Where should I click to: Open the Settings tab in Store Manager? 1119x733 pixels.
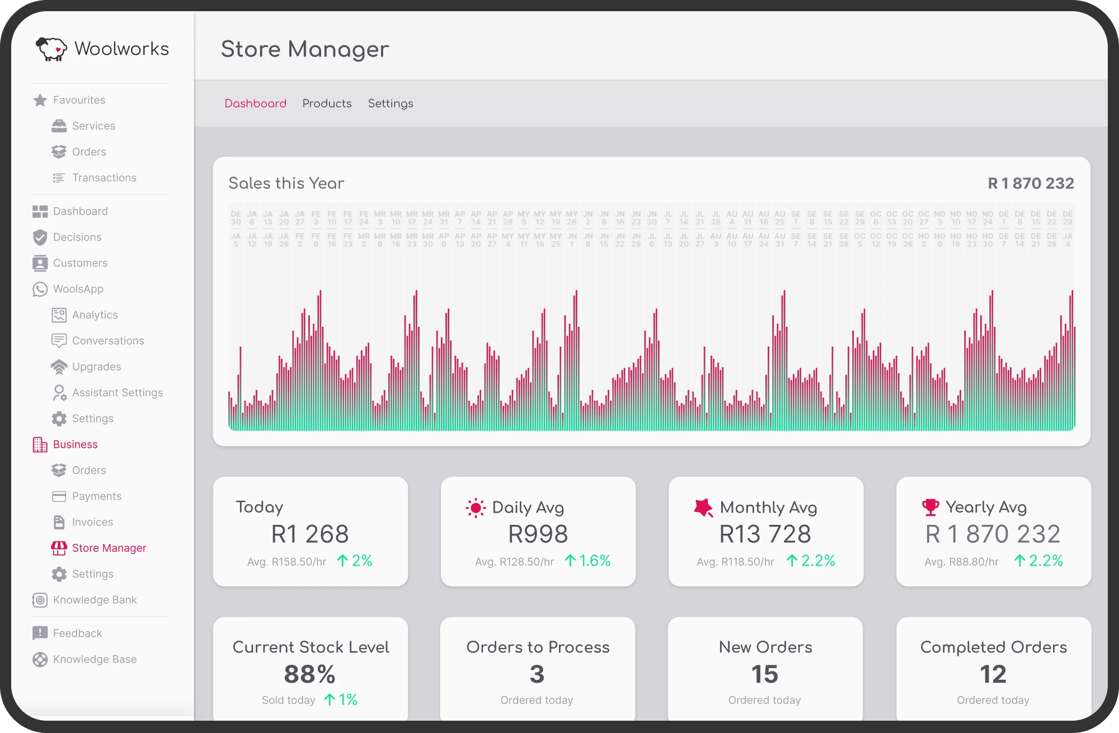(x=391, y=103)
